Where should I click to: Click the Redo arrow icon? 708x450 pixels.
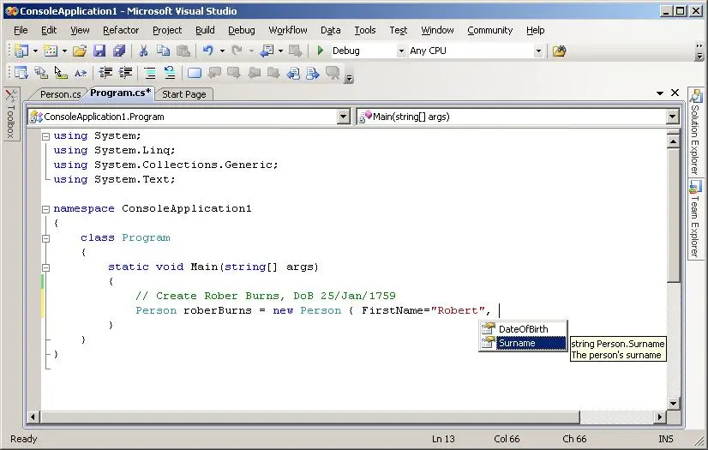[237, 51]
